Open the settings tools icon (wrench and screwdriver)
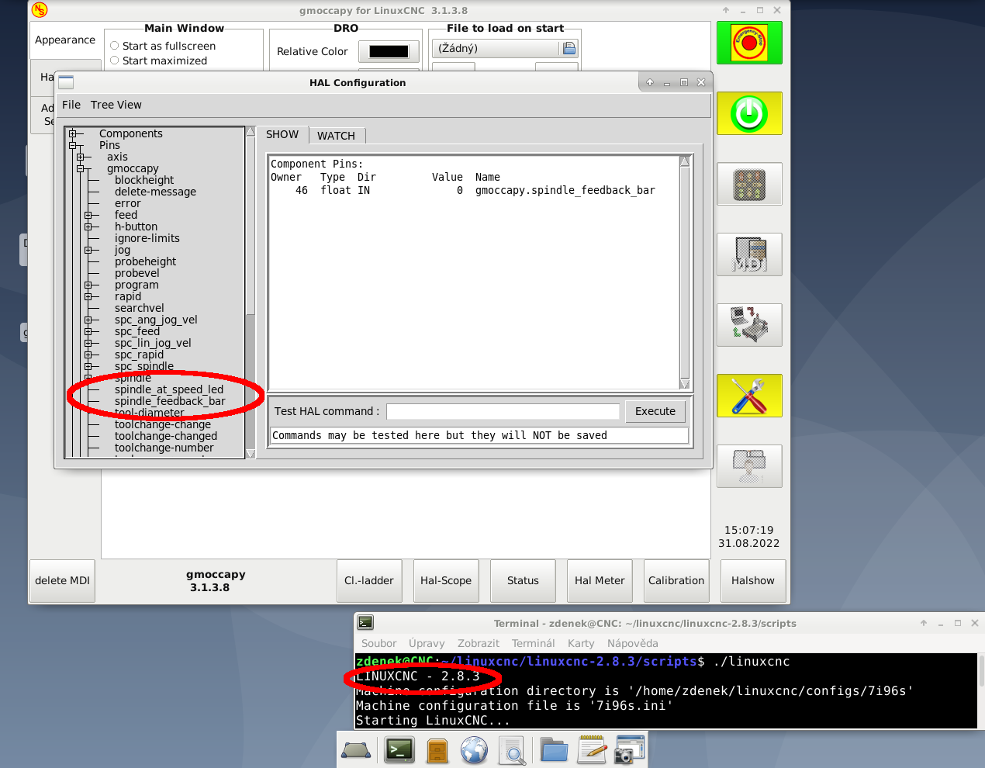The image size is (985, 768). [x=749, y=396]
